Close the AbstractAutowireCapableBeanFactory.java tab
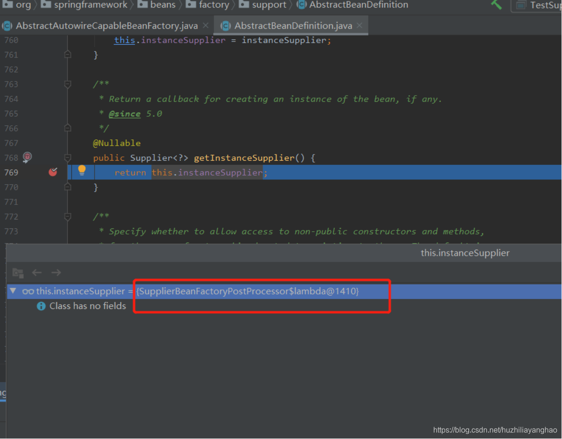 [206, 25]
